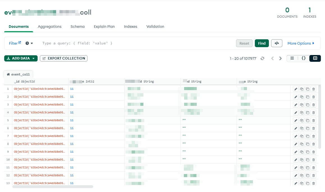
Task: Switch to JSON view
Action: point(303,58)
